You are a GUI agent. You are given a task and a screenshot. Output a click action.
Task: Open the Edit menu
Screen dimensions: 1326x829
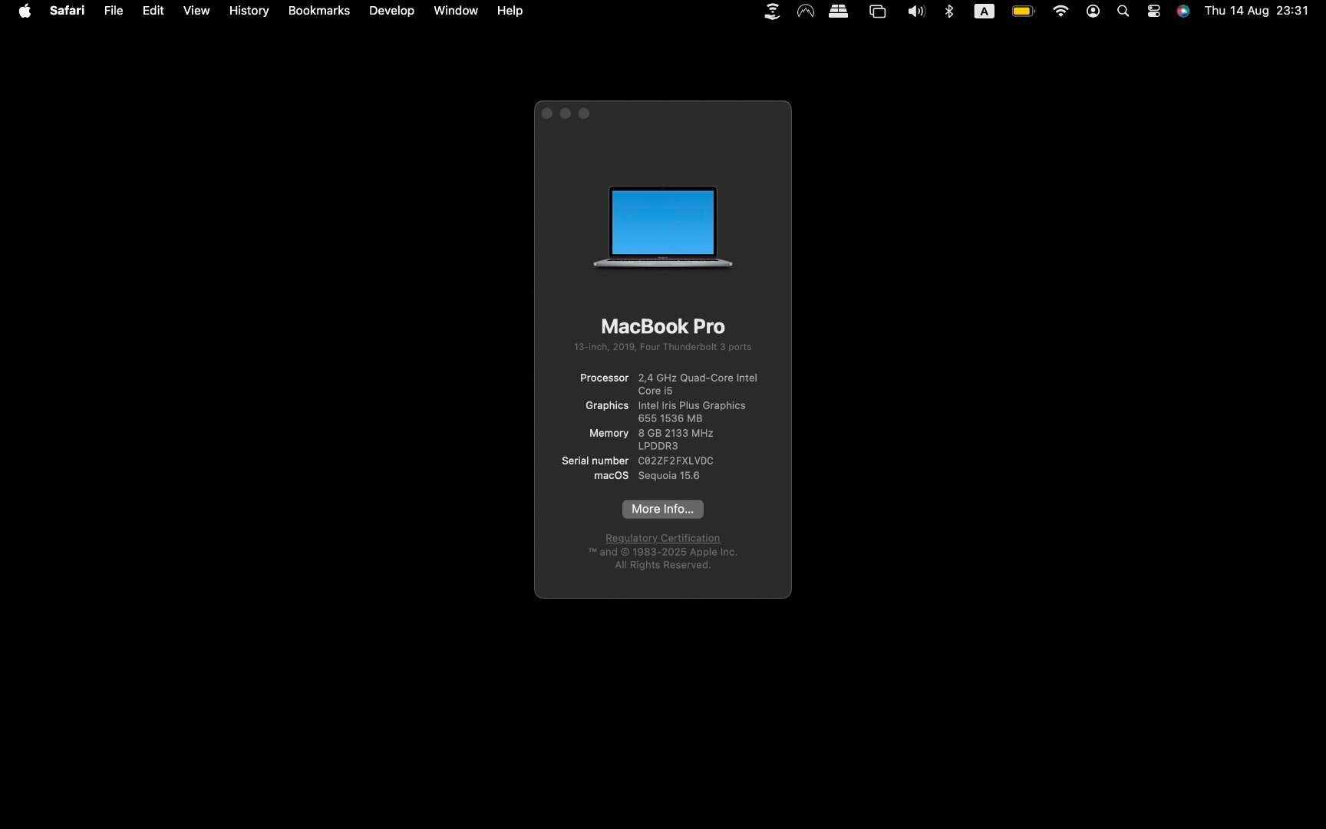[x=153, y=11]
